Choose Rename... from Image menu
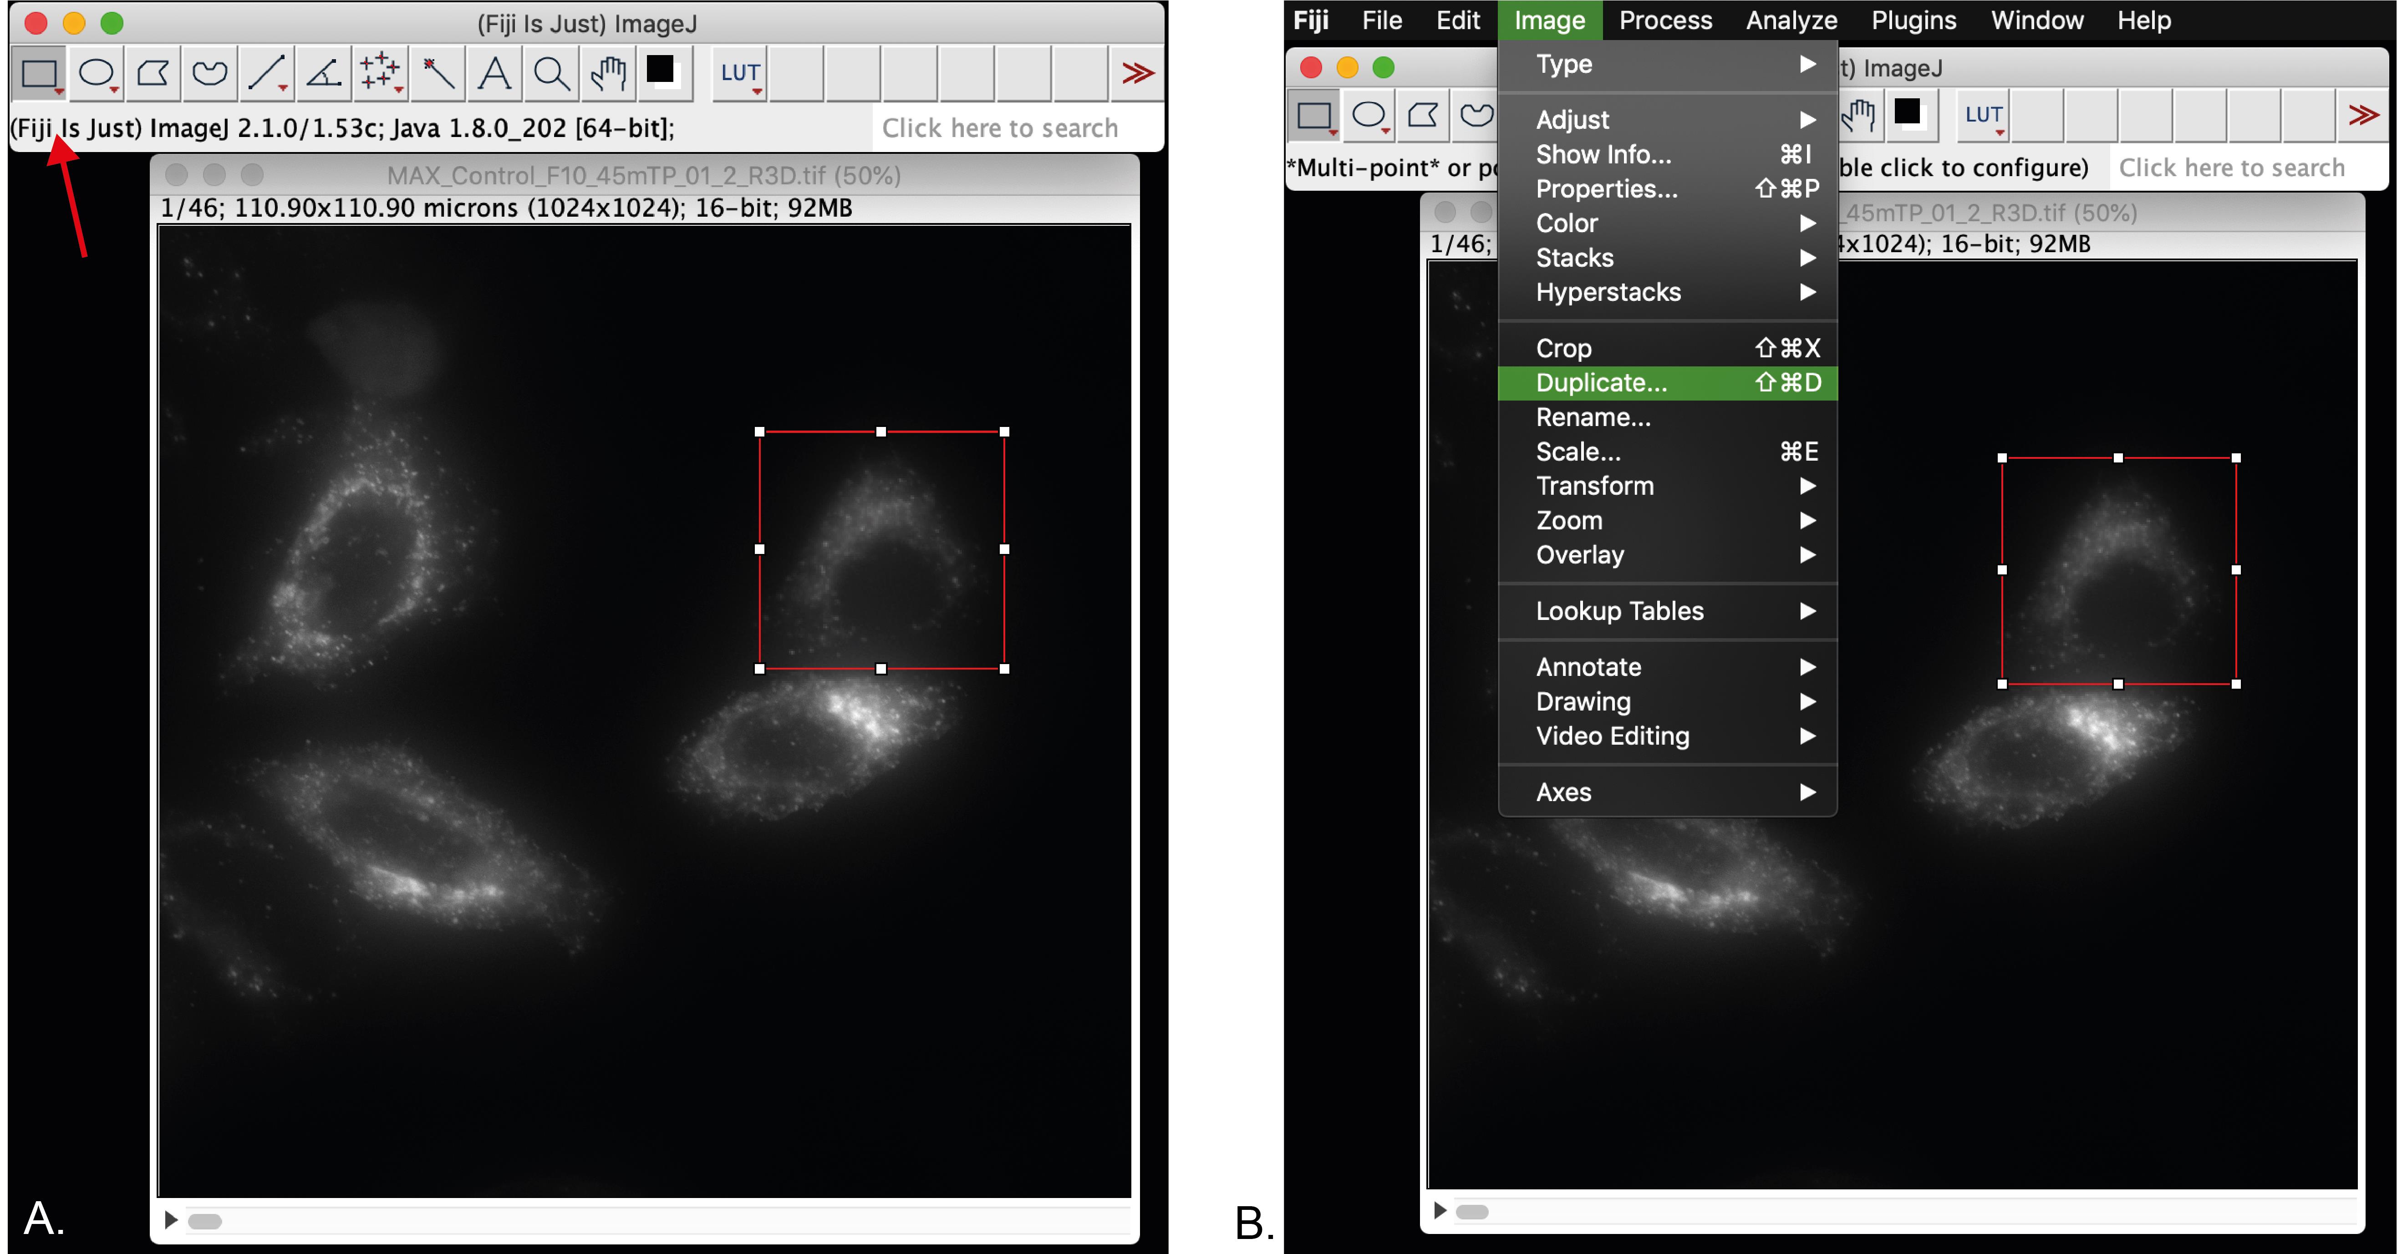2397x1254 pixels. 1668,417
